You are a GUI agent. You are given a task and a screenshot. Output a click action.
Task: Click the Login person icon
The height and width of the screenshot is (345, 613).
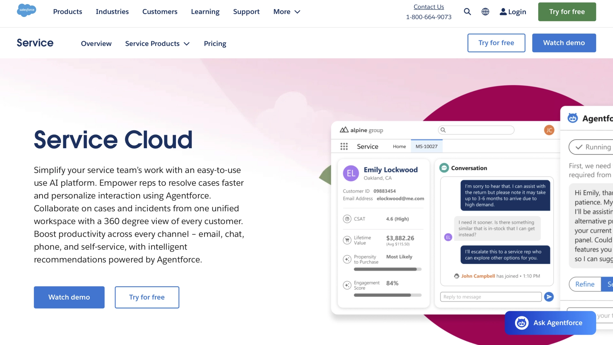[503, 11]
